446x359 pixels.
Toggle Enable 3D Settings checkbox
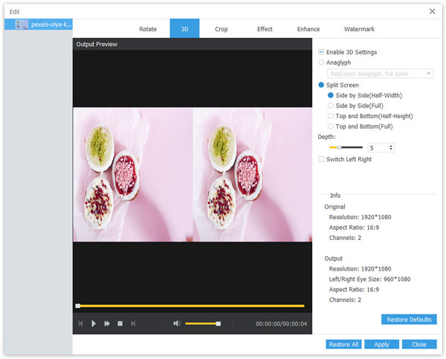321,52
